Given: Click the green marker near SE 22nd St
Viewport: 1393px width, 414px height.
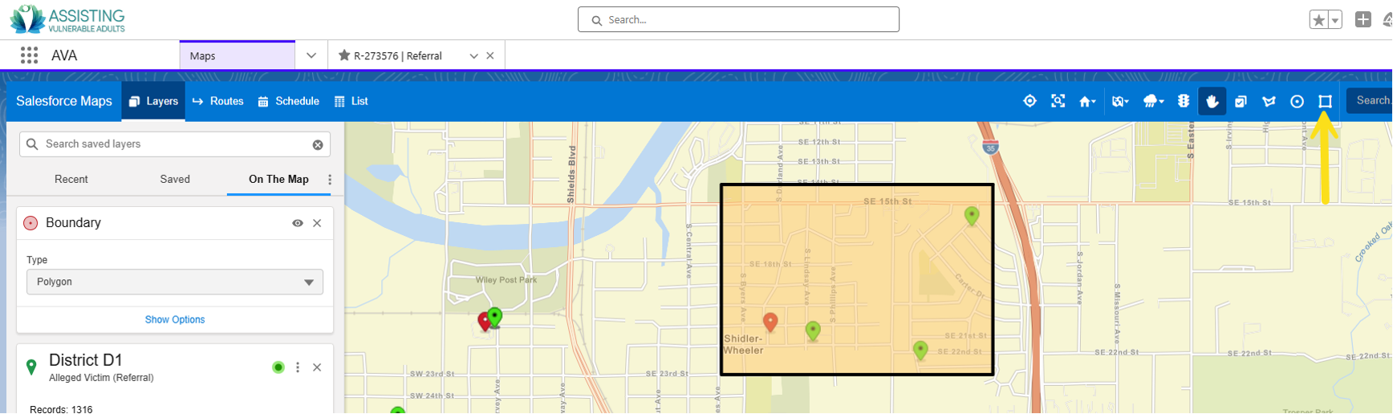Looking at the screenshot, I should (920, 349).
